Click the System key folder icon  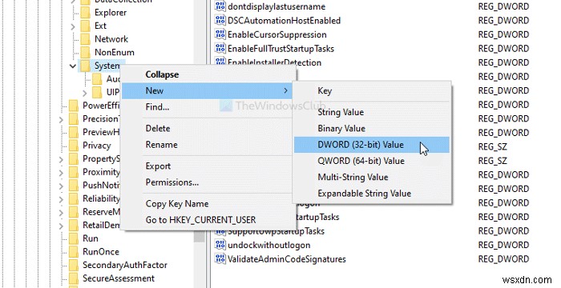point(85,66)
